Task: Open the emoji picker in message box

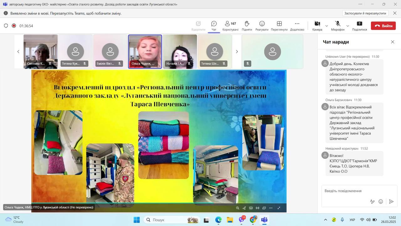Action: point(381,202)
